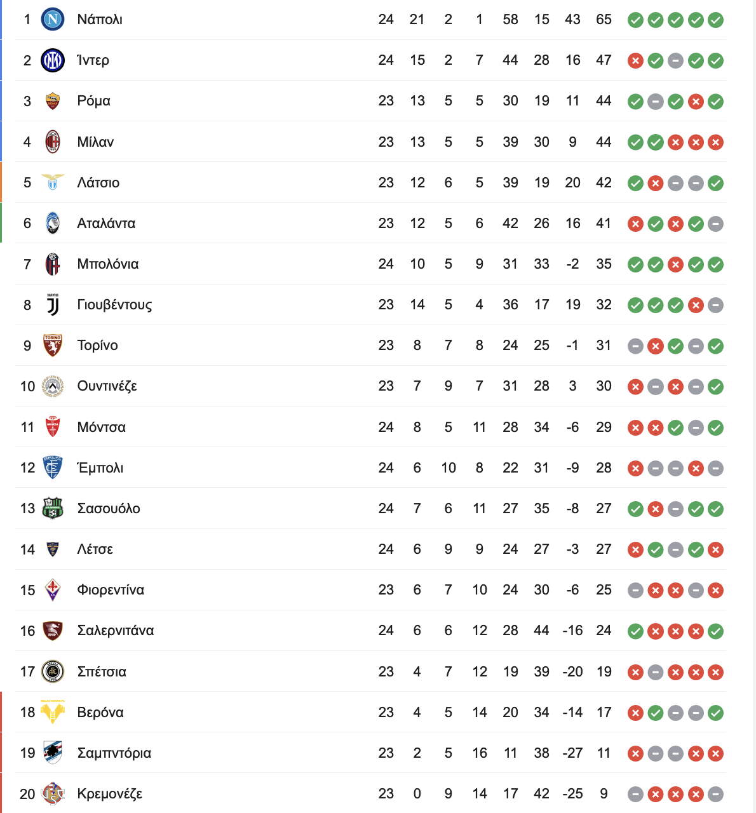The width and height of the screenshot is (756, 813).
Task: Click Σπέτσια's first red loss indicator
Action: click(635, 672)
